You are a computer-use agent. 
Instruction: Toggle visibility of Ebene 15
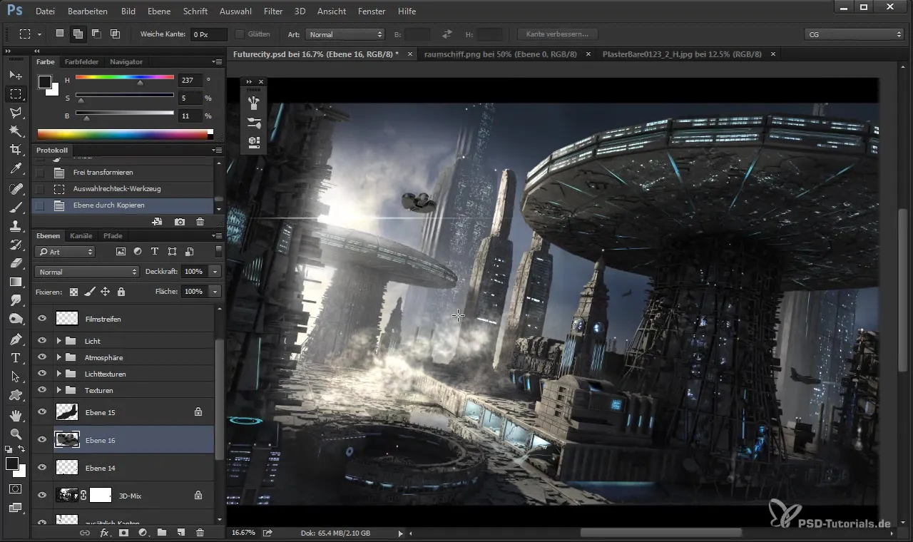[42, 411]
